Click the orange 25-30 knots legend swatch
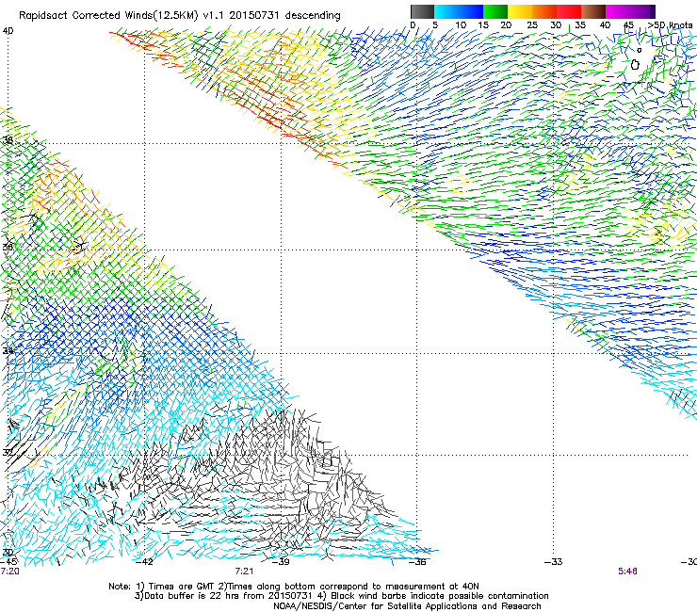 pyautogui.click(x=544, y=11)
